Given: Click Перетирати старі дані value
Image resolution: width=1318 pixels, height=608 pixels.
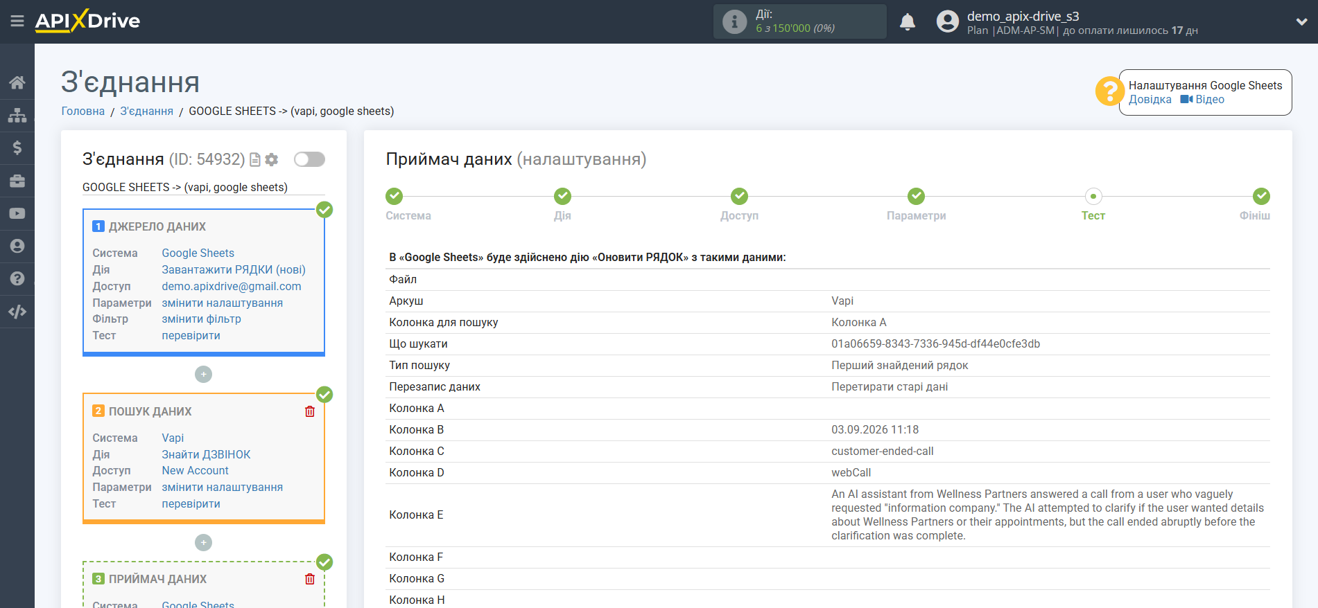Looking at the screenshot, I should coord(890,386).
